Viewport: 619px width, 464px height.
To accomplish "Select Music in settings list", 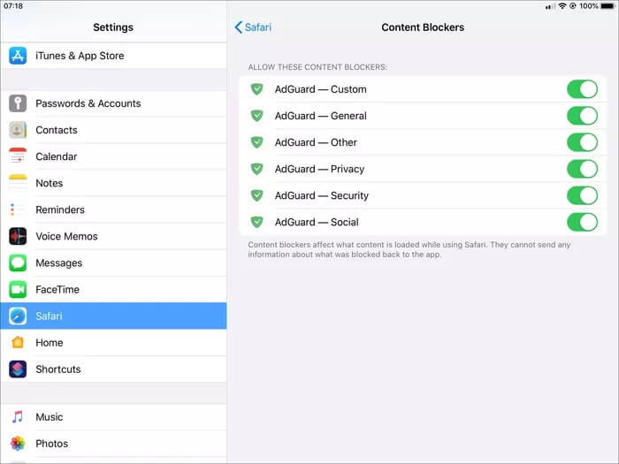I will (114, 417).
